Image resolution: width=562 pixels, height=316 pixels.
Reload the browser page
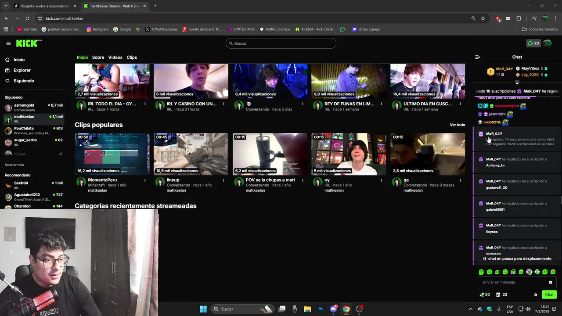(x=27, y=18)
